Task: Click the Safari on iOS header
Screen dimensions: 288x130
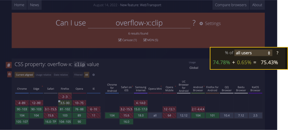Action: [126, 89]
